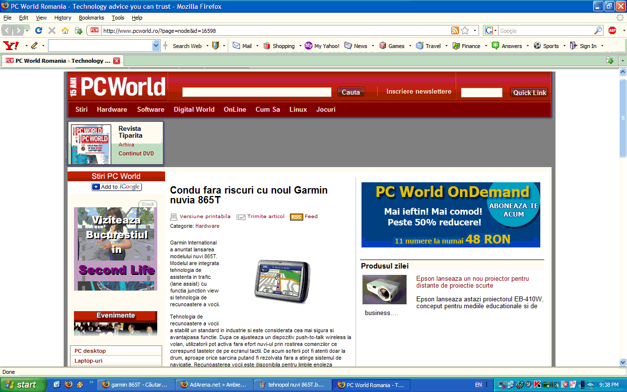Click the orange RSS badge beside Feed
Screen dimensions: 627x392
[296, 217]
